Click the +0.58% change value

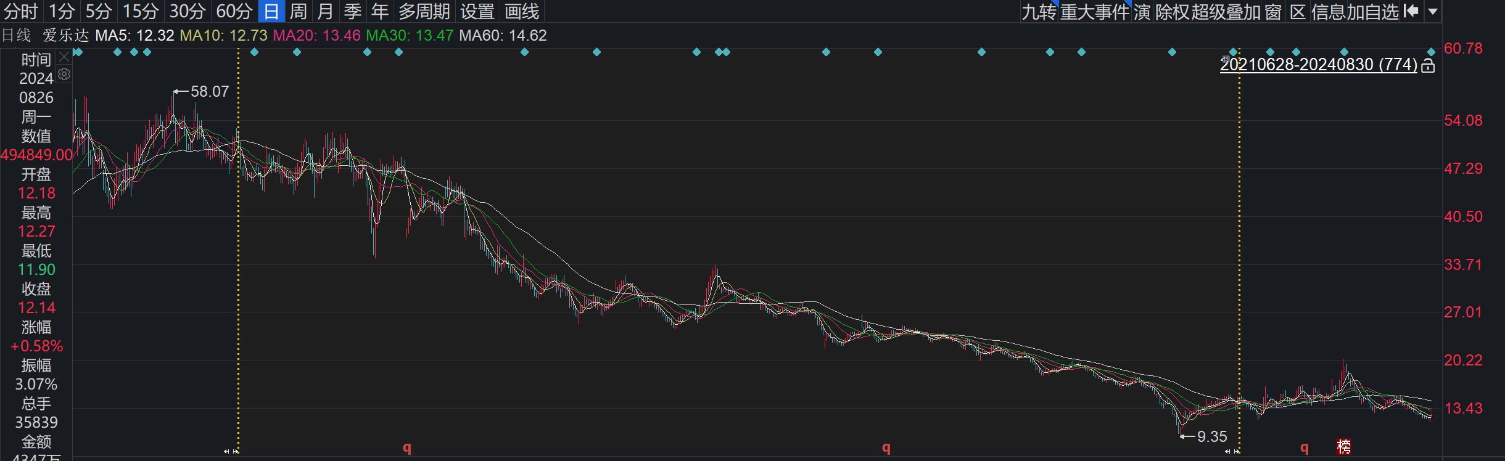click(36, 346)
